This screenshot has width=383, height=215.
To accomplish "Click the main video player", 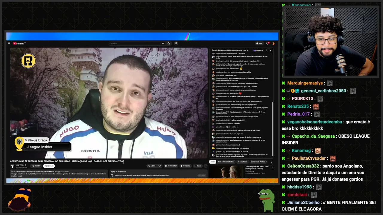I will click(x=109, y=103).
